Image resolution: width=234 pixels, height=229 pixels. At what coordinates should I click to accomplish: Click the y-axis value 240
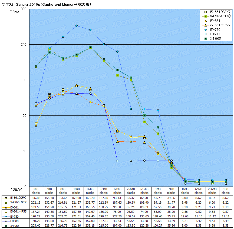[x=24, y=44]
